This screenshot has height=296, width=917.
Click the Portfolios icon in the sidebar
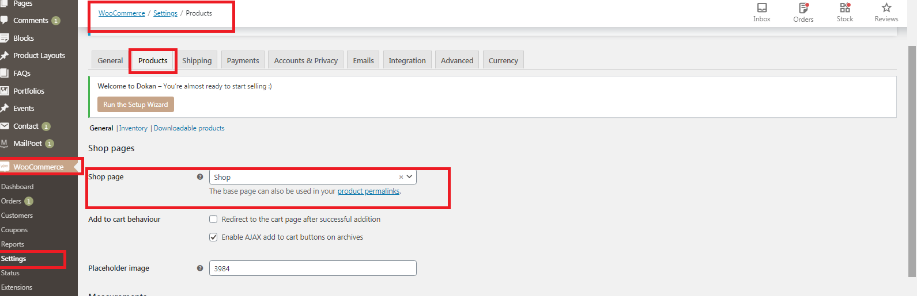5,91
